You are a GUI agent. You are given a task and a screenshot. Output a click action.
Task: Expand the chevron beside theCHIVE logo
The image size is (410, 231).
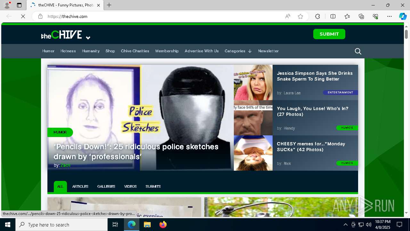[88, 38]
